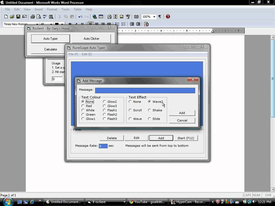Click the Undo arrow icon
The image size is (275, 206).
pos(80,17)
